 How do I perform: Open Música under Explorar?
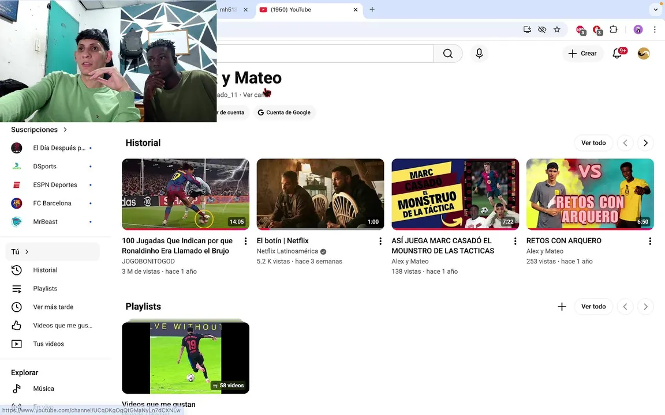(53, 388)
